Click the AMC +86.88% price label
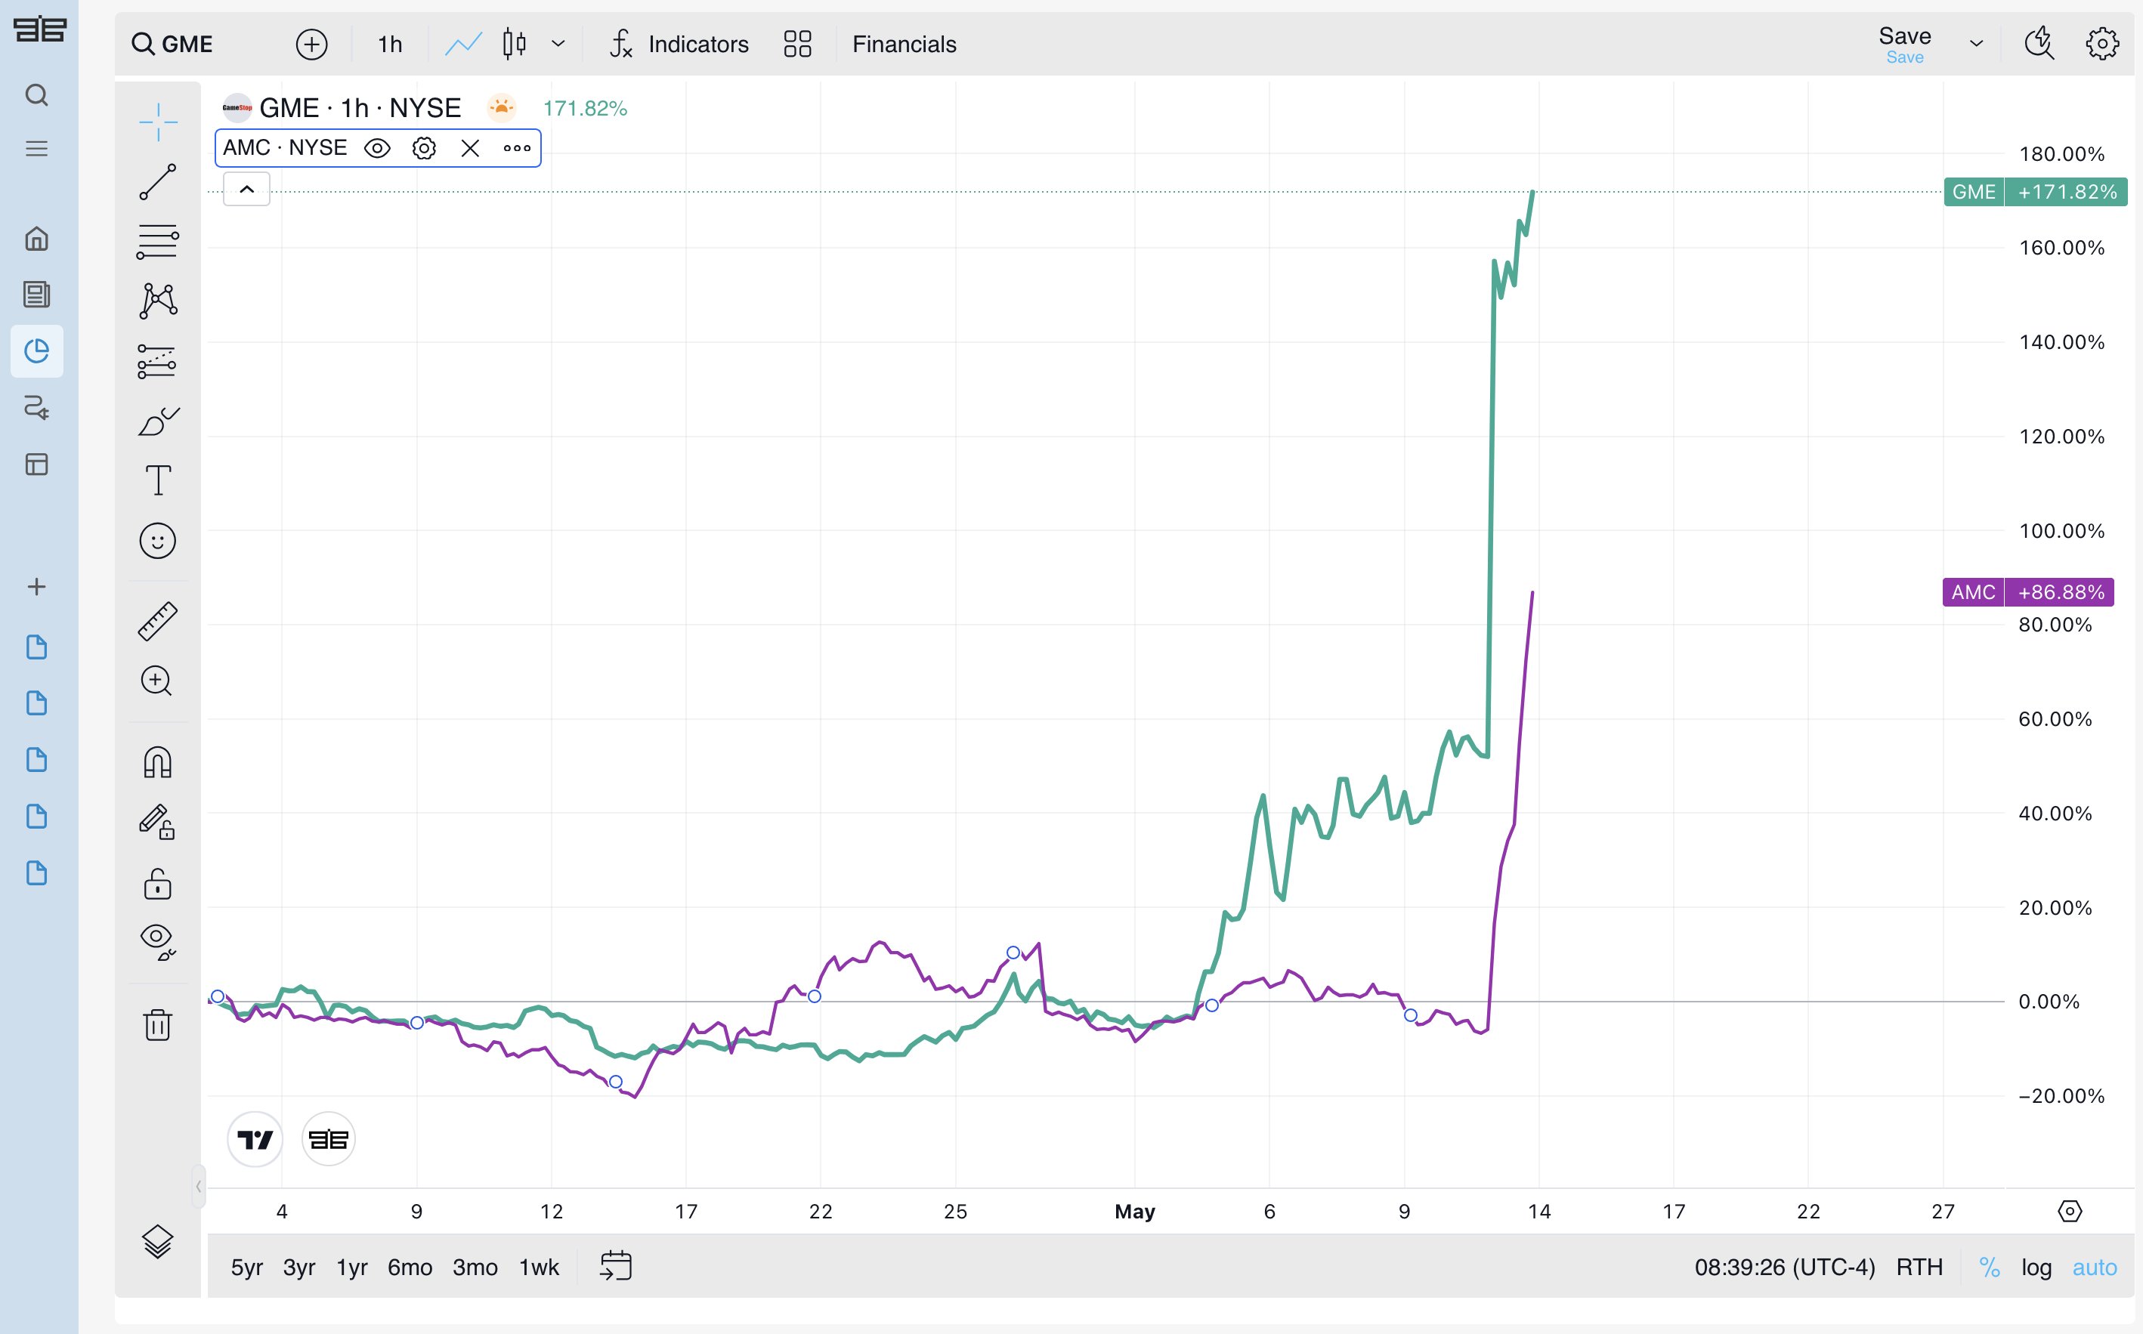The width and height of the screenshot is (2143, 1334). click(x=2028, y=592)
